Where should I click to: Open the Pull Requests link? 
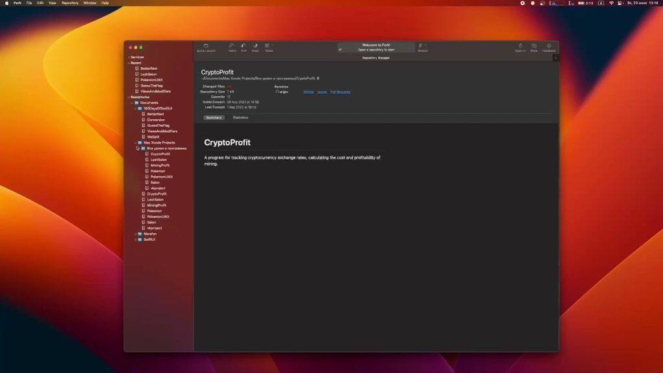click(x=340, y=92)
